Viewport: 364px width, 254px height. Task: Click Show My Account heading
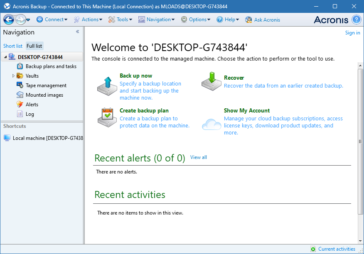point(247,110)
